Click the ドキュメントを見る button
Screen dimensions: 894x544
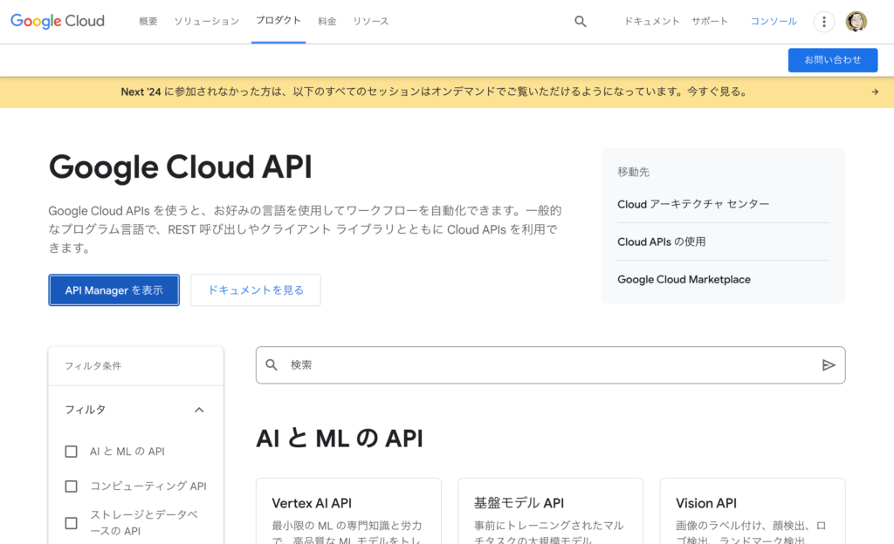point(256,290)
